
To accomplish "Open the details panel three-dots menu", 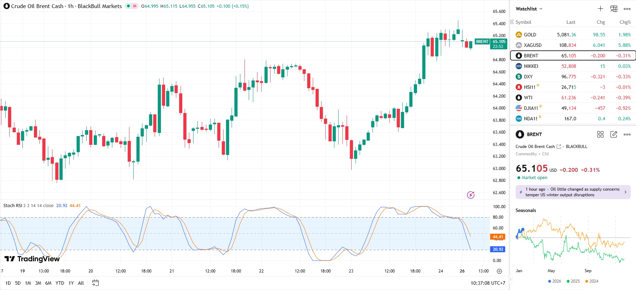I will (x=627, y=134).
